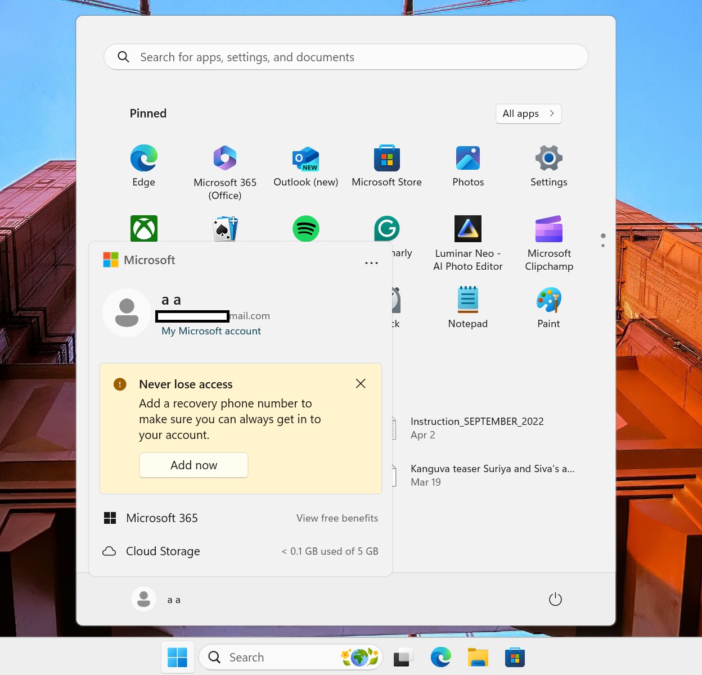This screenshot has height=675, width=702.
Task: Open My Microsoft account link
Action: 211,331
